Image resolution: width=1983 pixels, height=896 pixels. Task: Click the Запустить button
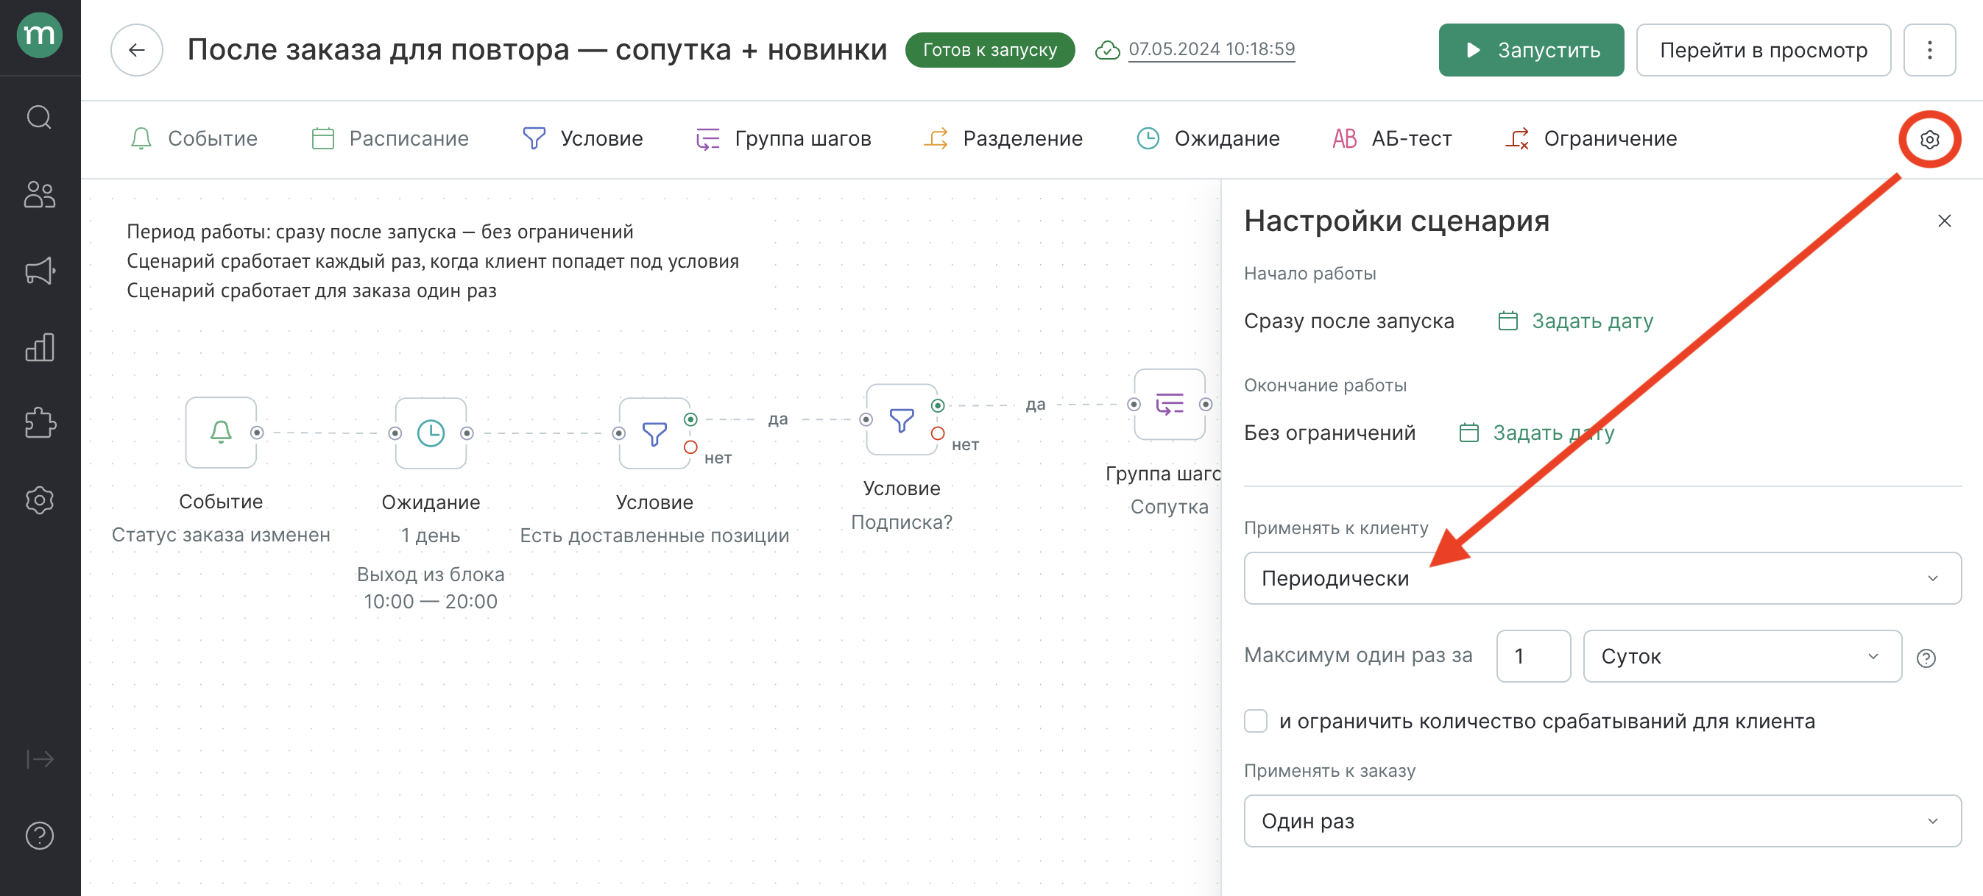[1530, 50]
